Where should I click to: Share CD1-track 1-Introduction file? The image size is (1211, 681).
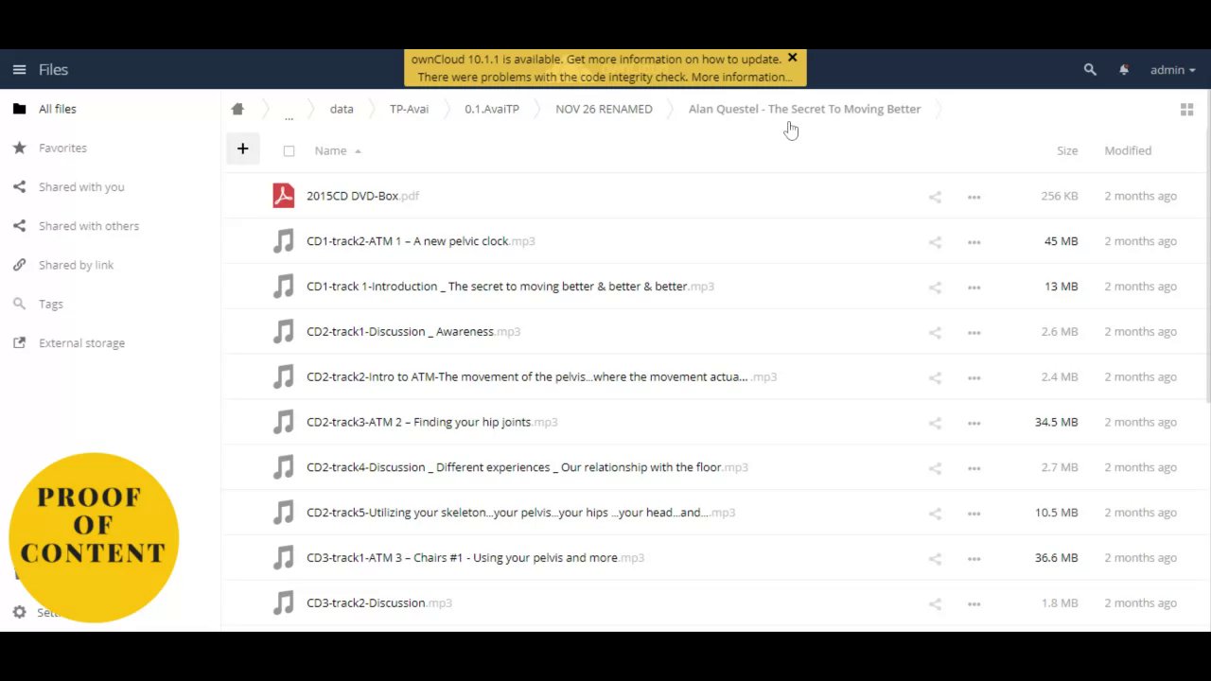coord(935,288)
